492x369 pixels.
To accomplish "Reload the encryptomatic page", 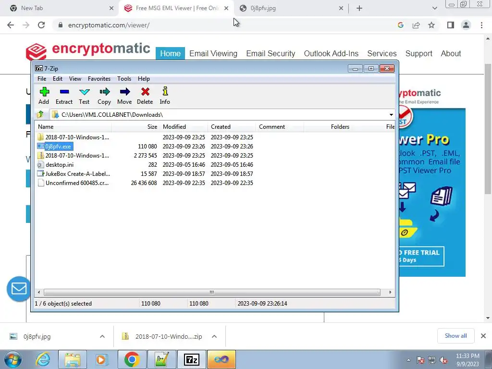I will [41, 25].
